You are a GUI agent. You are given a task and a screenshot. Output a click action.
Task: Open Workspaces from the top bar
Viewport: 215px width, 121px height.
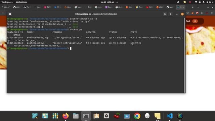click(7, 2)
